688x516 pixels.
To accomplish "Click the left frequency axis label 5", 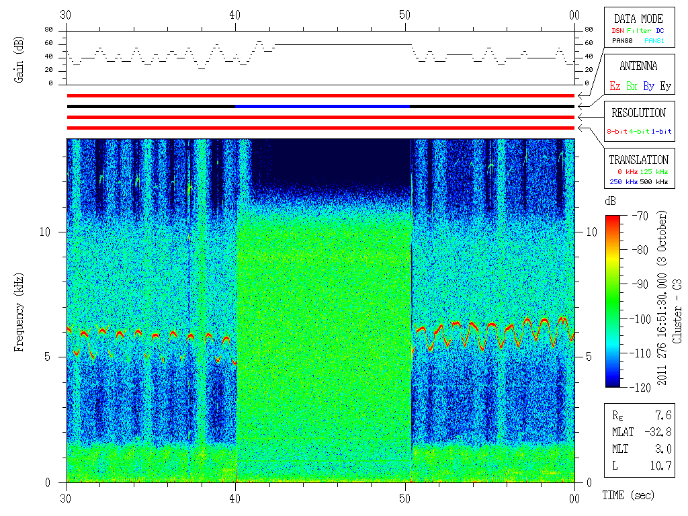I will click(48, 357).
